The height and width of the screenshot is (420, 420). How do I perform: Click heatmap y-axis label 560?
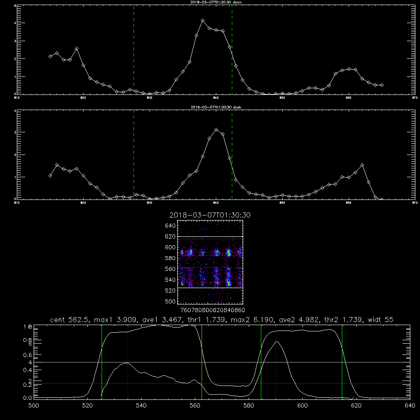point(171,269)
